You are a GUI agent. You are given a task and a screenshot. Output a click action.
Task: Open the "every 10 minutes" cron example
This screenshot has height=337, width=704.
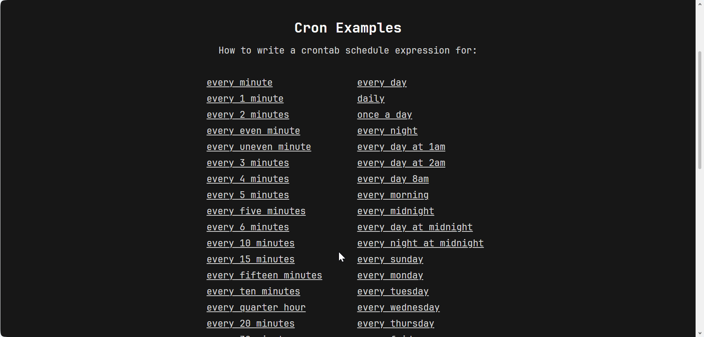(251, 243)
